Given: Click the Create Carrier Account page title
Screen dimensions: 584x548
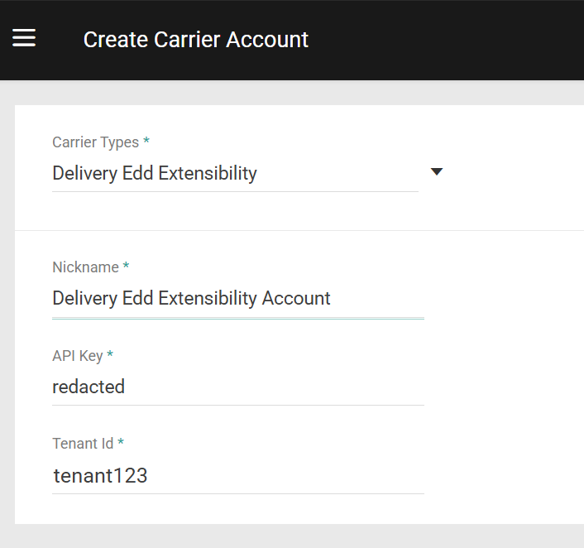Looking at the screenshot, I should point(196,39).
